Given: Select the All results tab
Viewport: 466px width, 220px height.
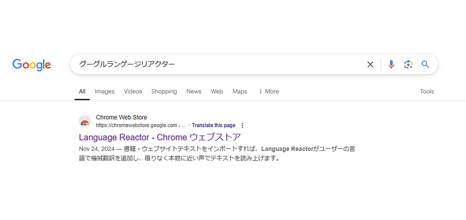Looking at the screenshot, I should pyautogui.click(x=82, y=91).
